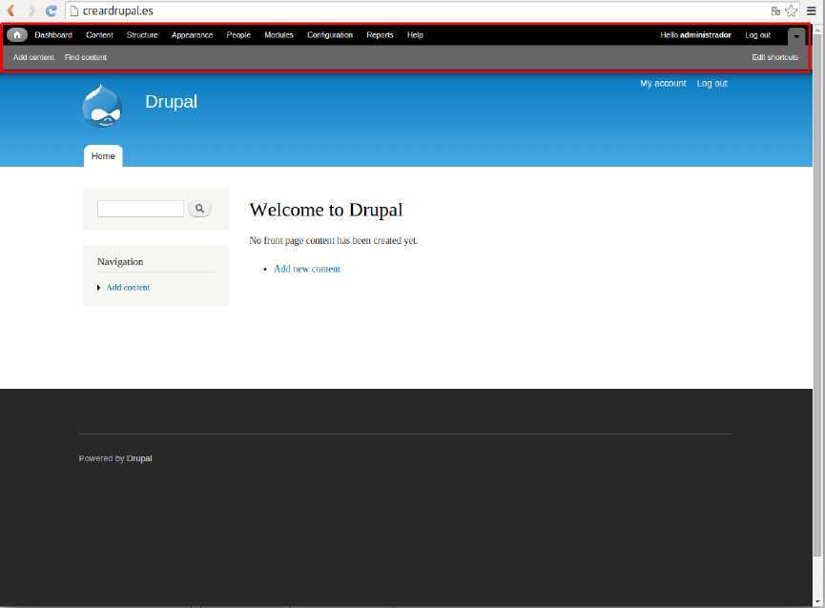Screen dimensions: 825x608
Task: Click the Welcome to Drupal heading
Action: point(326,211)
